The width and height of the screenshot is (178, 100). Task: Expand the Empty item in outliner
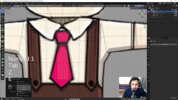tap(152, 16)
